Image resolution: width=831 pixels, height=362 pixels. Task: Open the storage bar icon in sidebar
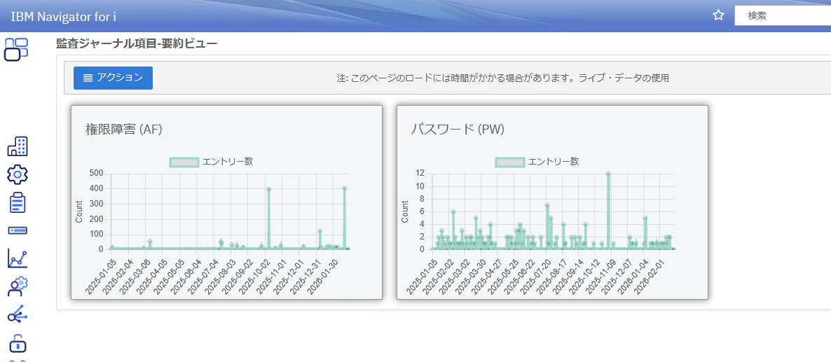pyautogui.click(x=18, y=231)
